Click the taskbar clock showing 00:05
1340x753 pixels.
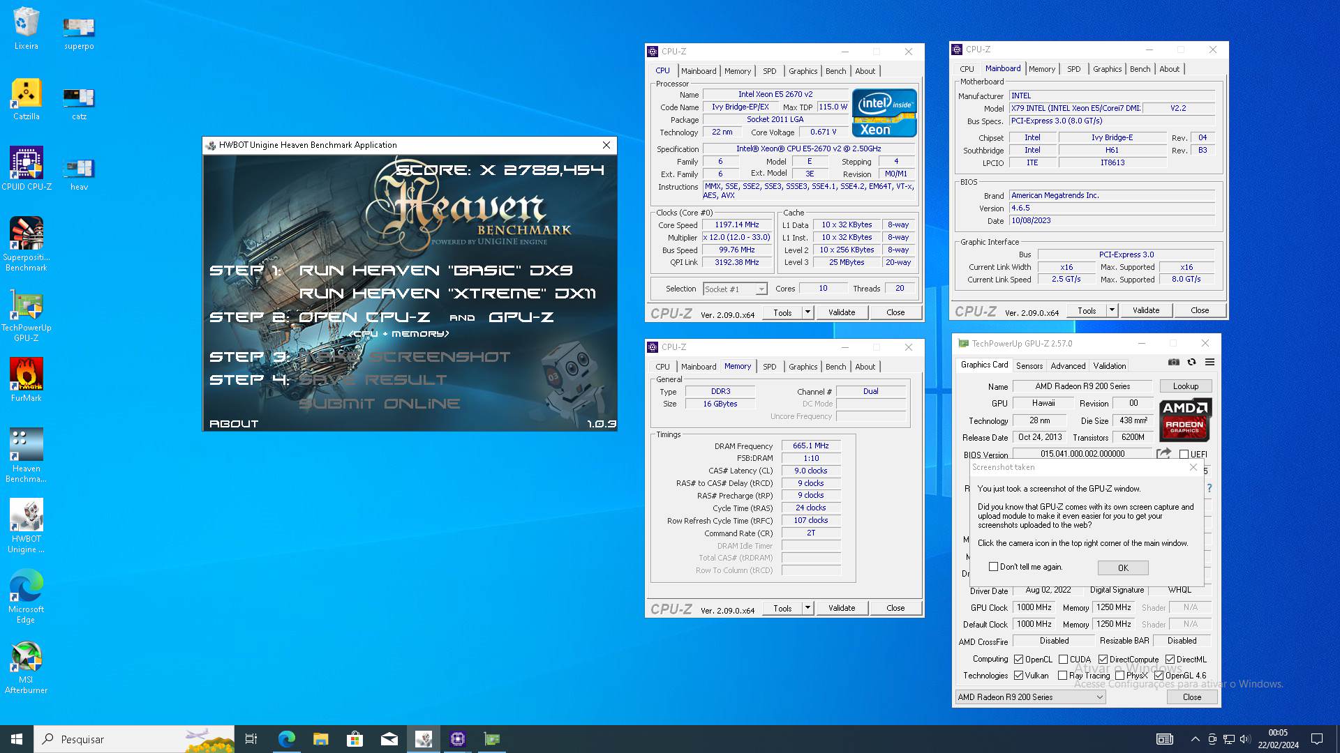(x=1278, y=739)
